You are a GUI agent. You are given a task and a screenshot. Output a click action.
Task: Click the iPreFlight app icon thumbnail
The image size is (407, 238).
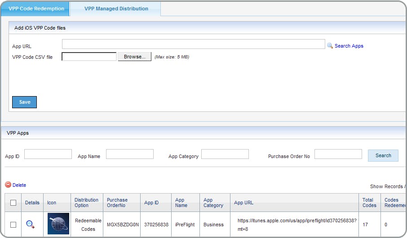coord(58,224)
